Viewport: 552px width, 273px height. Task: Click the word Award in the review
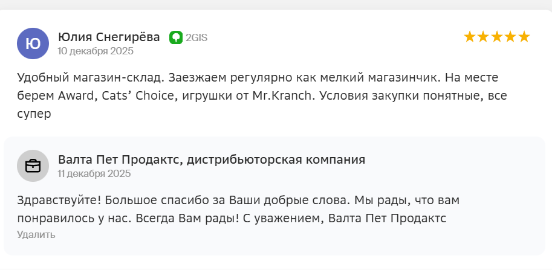(x=72, y=96)
